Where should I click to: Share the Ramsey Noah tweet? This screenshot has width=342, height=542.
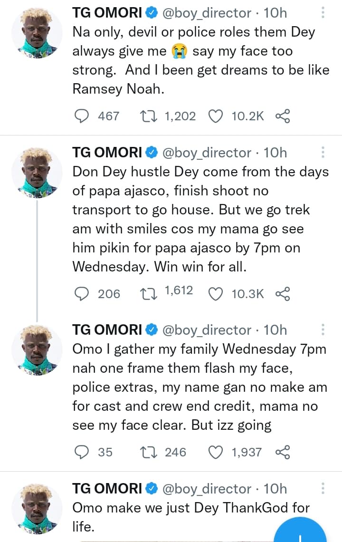(x=283, y=116)
